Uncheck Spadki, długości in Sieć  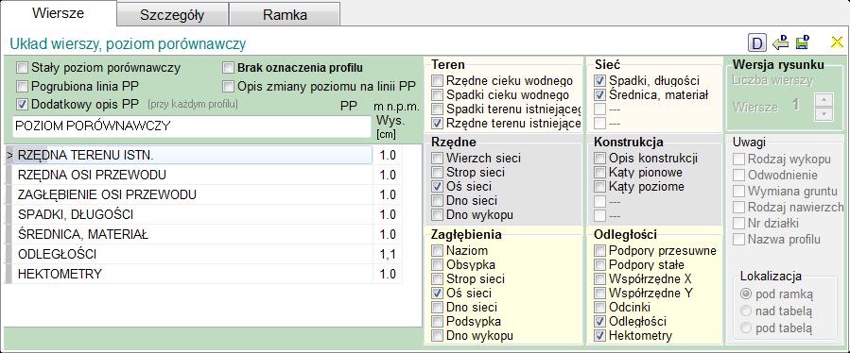(x=599, y=81)
